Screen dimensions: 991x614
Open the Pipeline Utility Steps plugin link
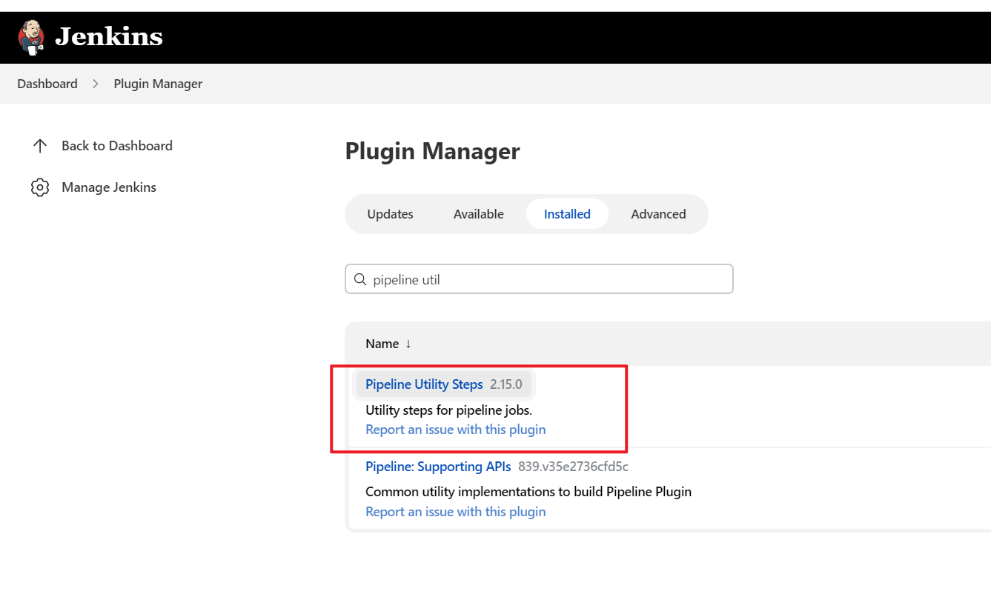pyautogui.click(x=424, y=384)
